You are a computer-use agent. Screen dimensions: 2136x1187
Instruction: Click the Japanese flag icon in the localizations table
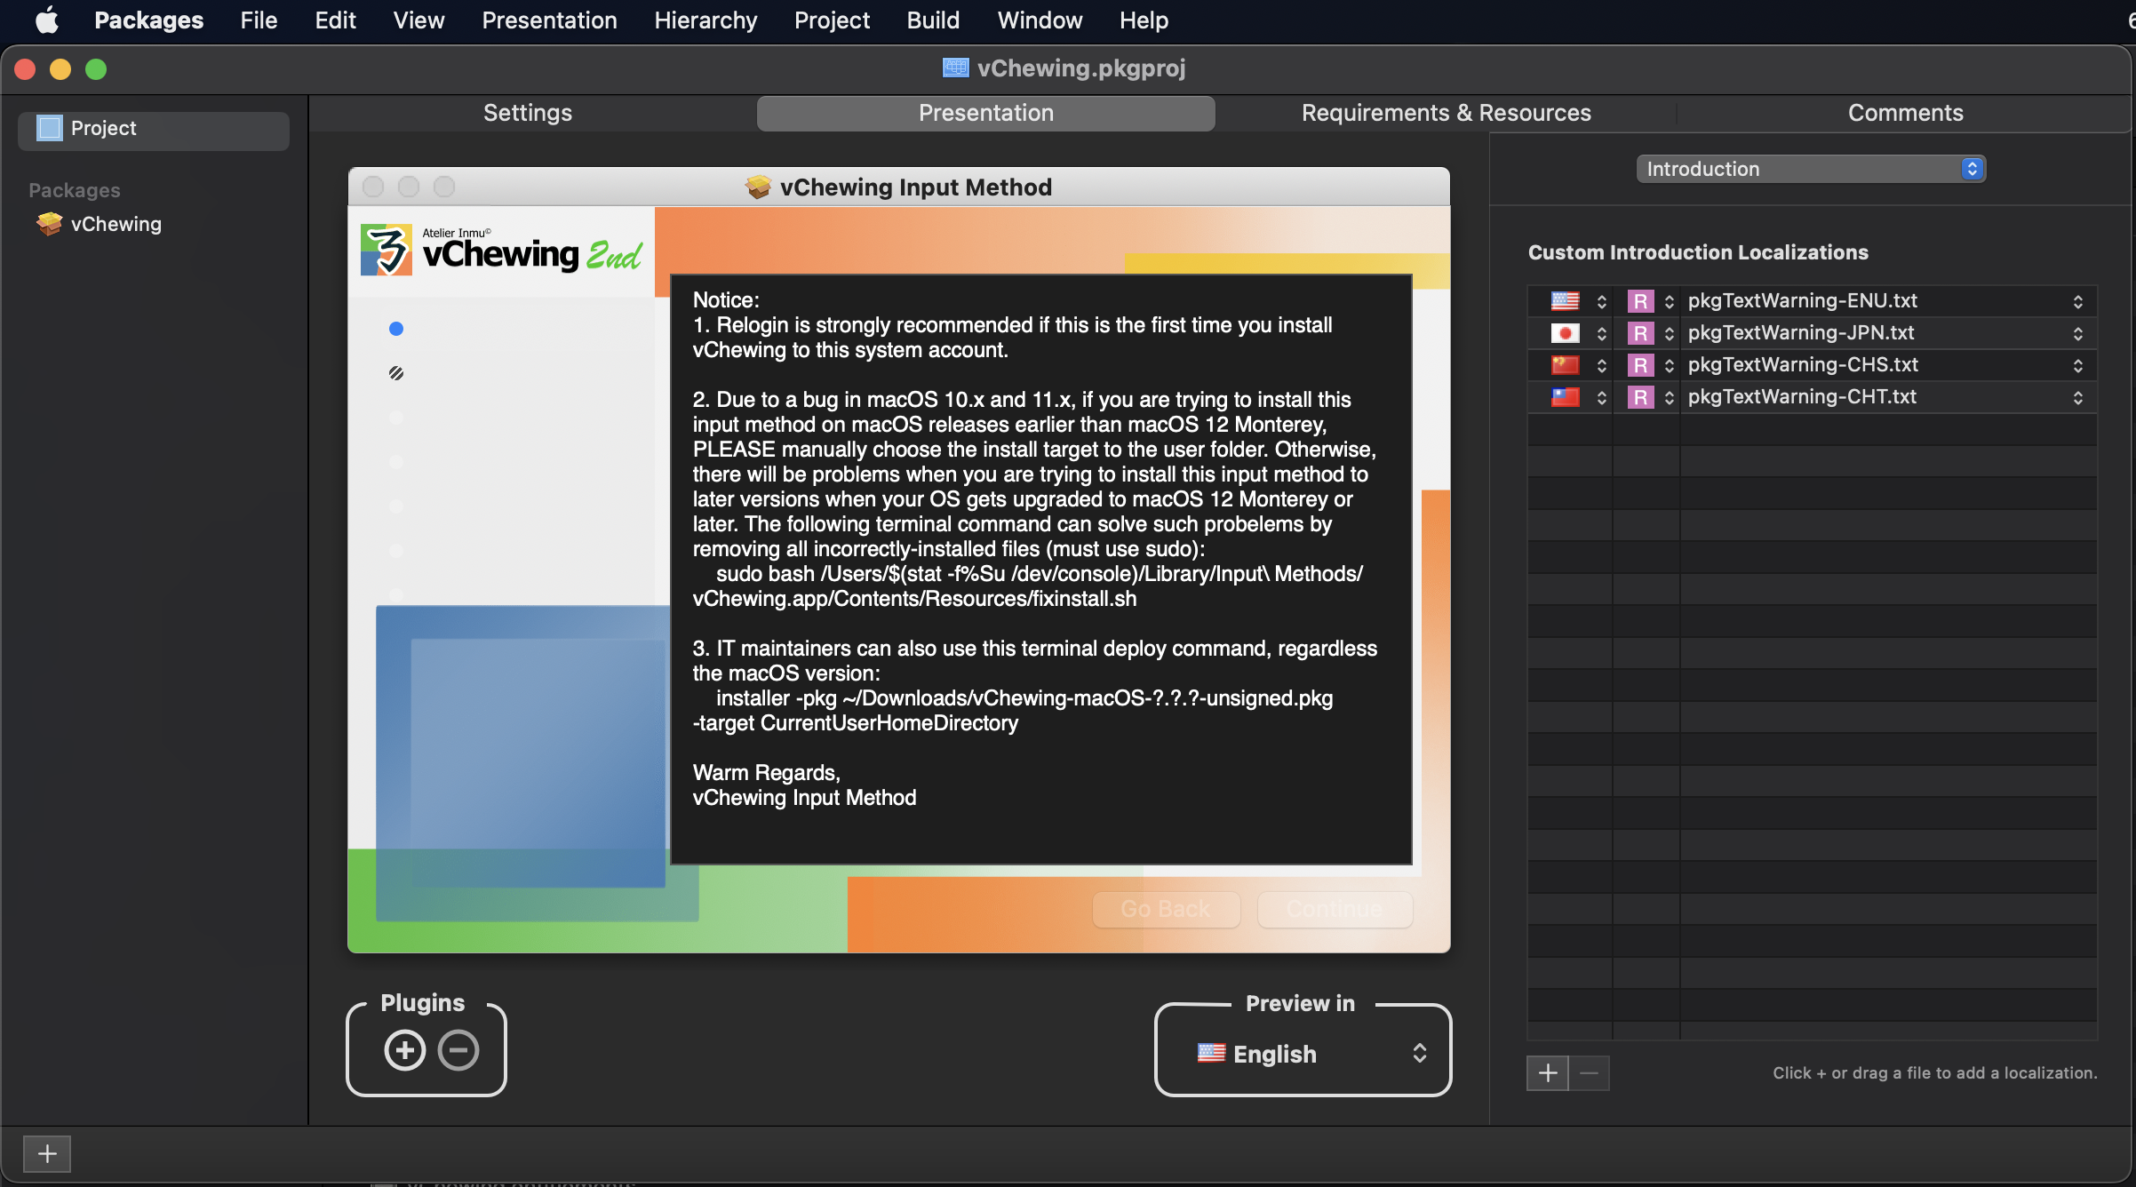1566,332
